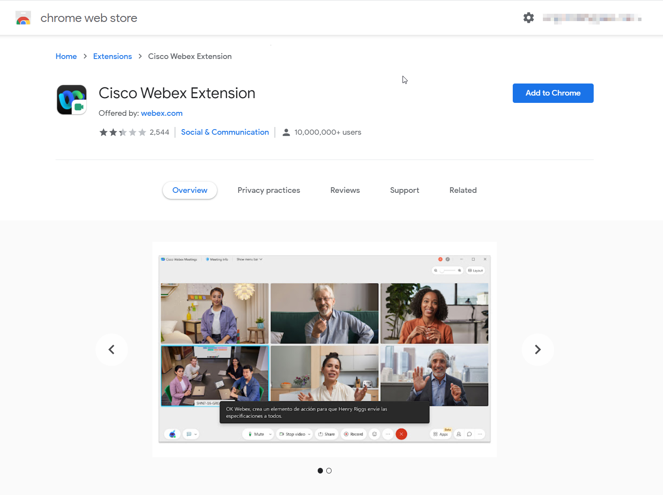This screenshot has width=663, height=495.
Task: Click Cisco Webex Extension breadcrumb text
Action: pyautogui.click(x=190, y=56)
